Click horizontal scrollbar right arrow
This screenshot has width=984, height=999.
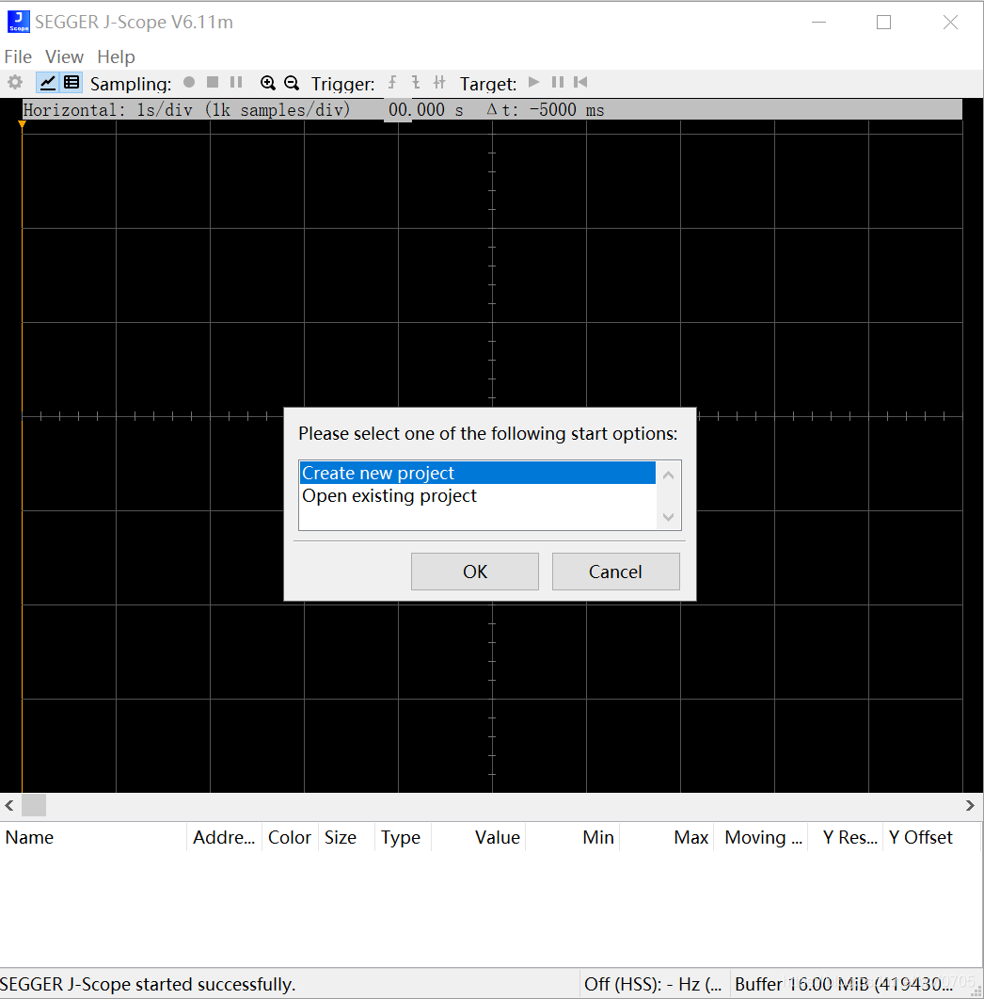[970, 805]
